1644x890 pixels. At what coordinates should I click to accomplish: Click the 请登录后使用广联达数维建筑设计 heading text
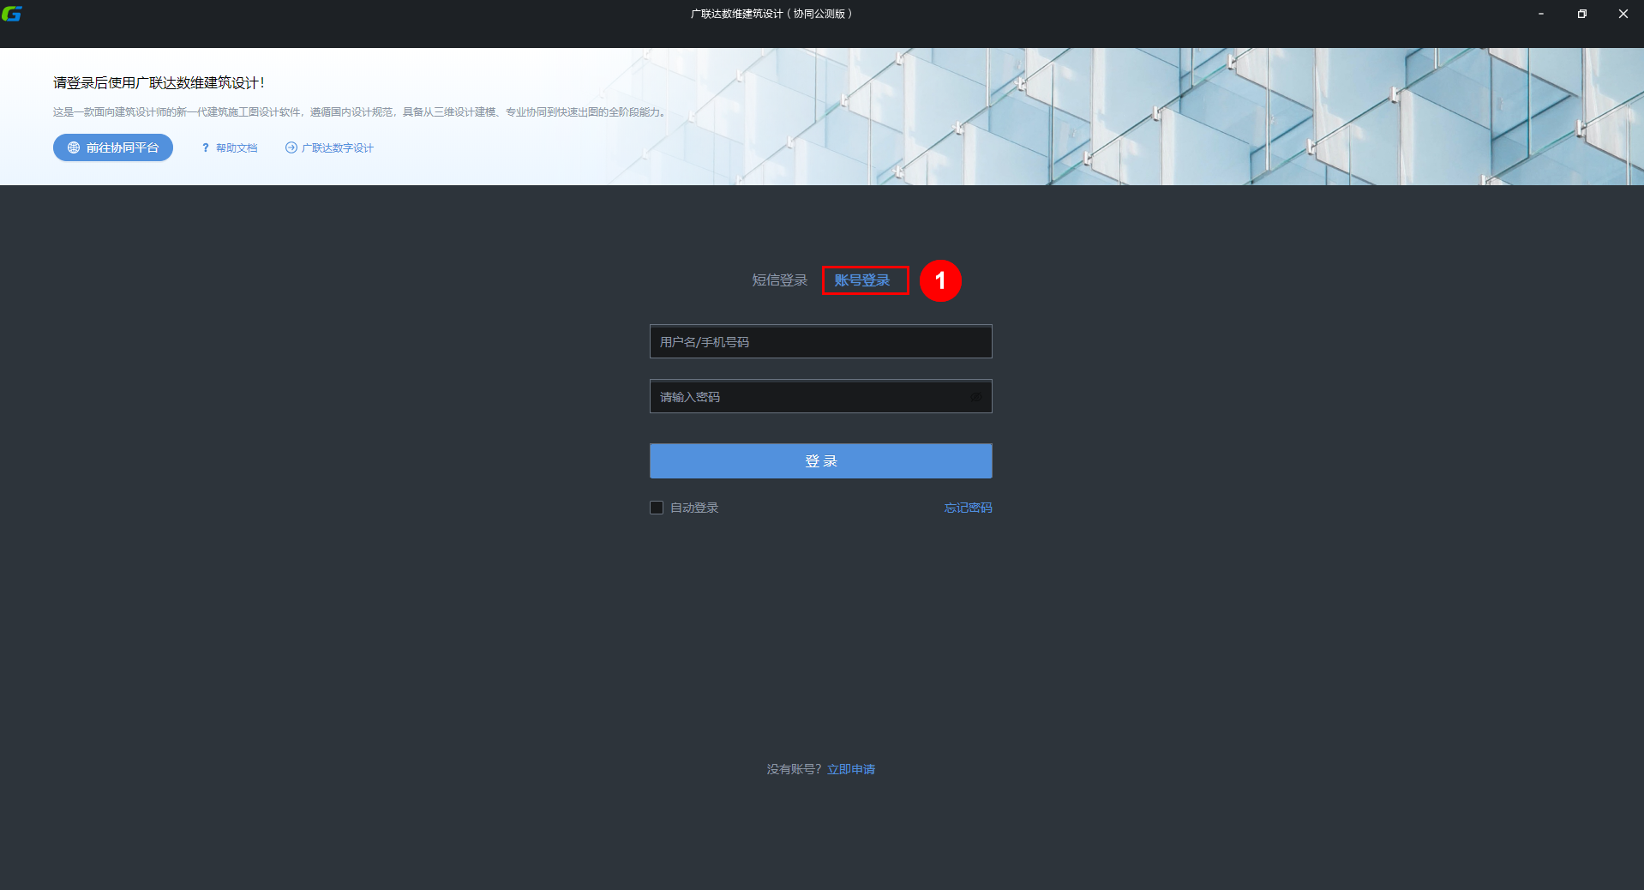(x=159, y=82)
